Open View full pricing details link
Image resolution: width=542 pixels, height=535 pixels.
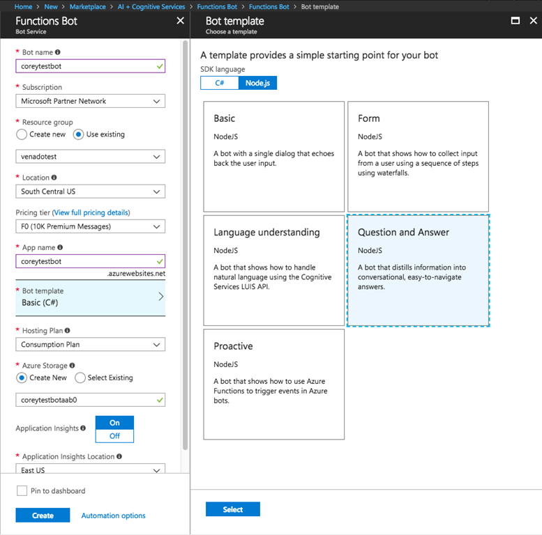click(91, 212)
